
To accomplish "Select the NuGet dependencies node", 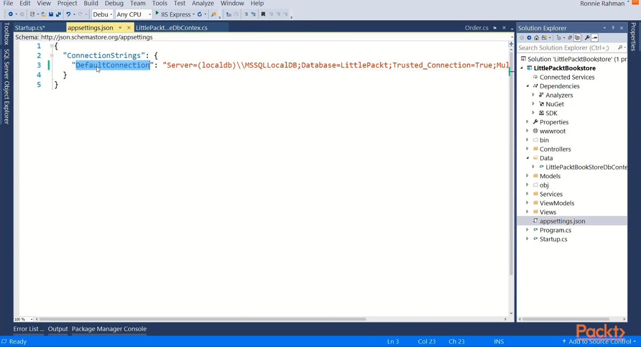I will (x=554, y=104).
